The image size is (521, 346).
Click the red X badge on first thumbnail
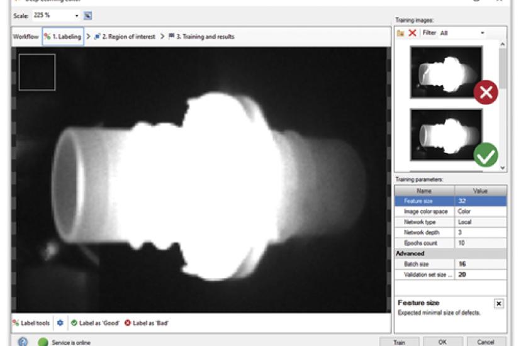[486, 92]
